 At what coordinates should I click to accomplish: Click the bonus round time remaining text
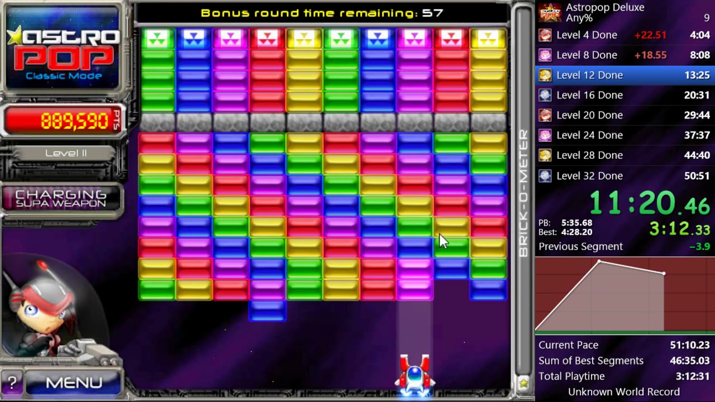tap(322, 12)
